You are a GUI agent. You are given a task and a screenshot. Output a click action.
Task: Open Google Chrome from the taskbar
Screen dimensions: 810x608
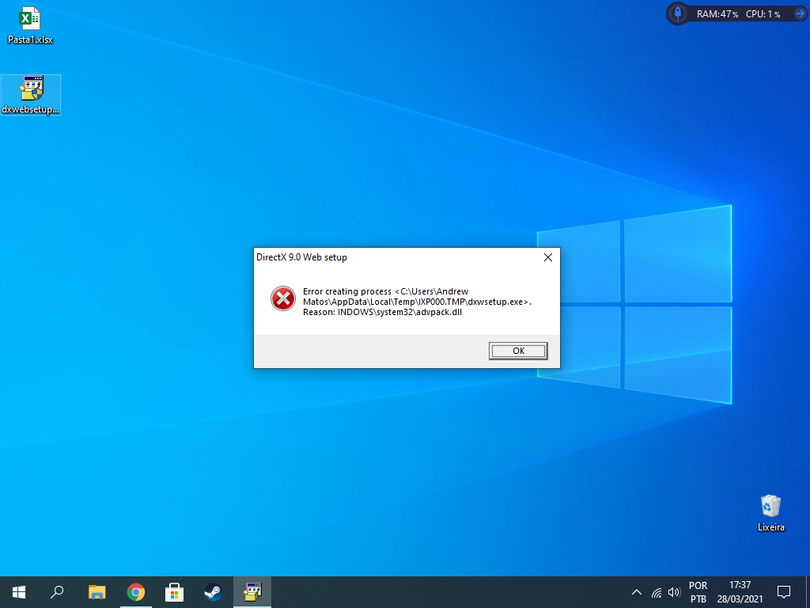point(136,592)
